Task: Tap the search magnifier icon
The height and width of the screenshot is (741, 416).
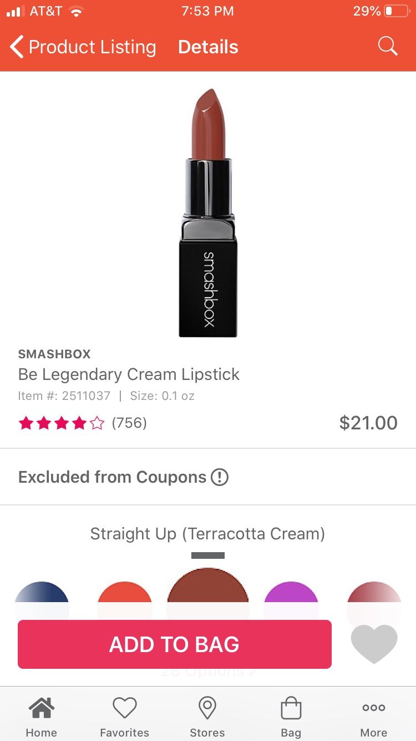Action: tap(388, 47)
